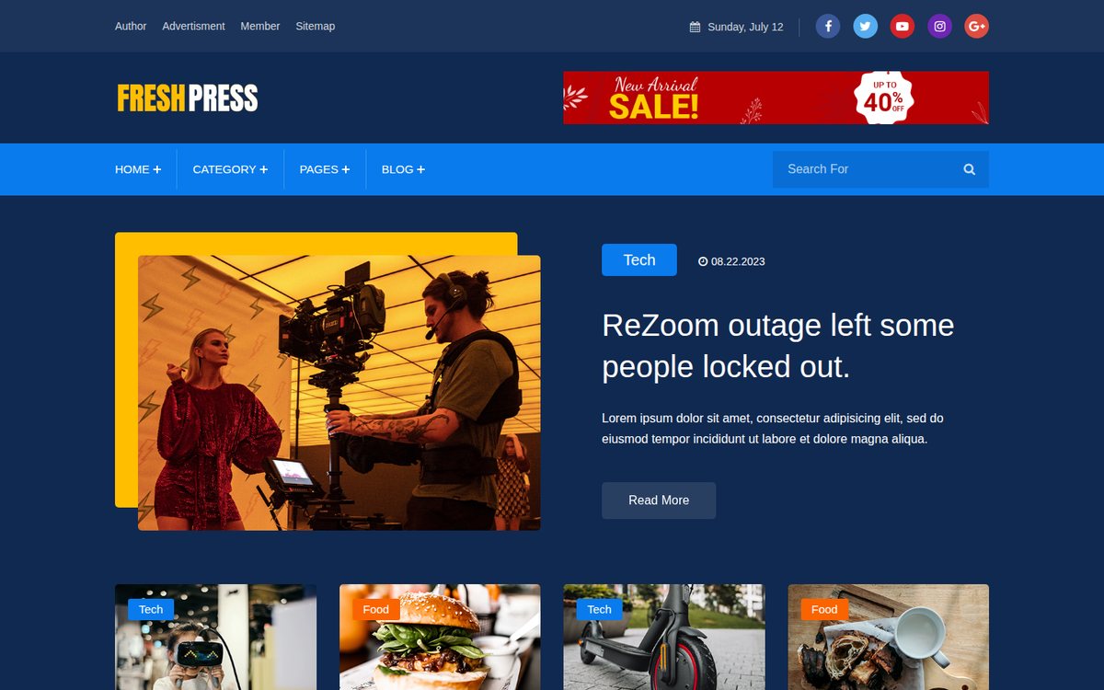This screenshot has height=690, width=1104.
Task: Open the ReZoom outage headline
Action: pyautogui.click(x=778, y=346)
